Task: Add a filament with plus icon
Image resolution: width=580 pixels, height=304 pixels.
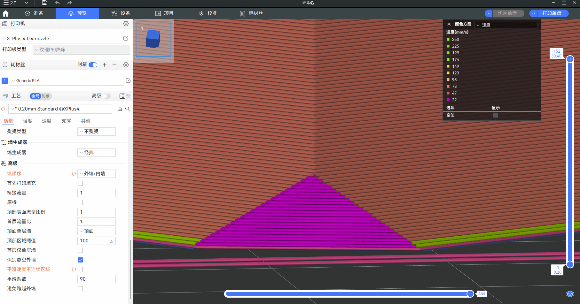Action: (x=105, y=65)
